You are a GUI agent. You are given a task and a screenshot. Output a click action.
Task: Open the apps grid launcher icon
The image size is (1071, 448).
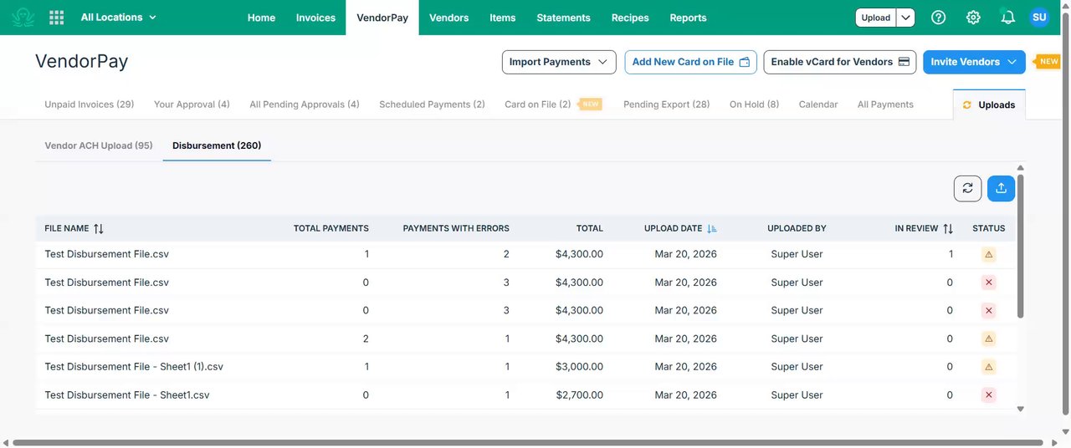pyautogui.click(x=57, y=18)
